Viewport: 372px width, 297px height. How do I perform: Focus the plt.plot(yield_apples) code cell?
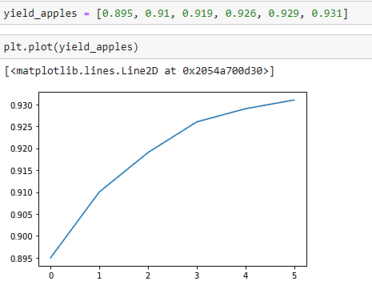(186, 47)
